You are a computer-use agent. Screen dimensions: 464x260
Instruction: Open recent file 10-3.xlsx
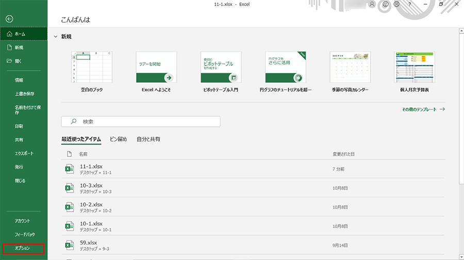tap(253, 188)
